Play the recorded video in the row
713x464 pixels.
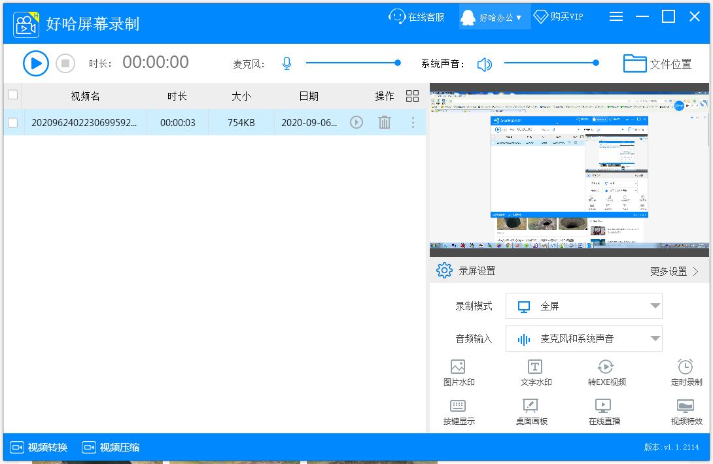point(356,122)
